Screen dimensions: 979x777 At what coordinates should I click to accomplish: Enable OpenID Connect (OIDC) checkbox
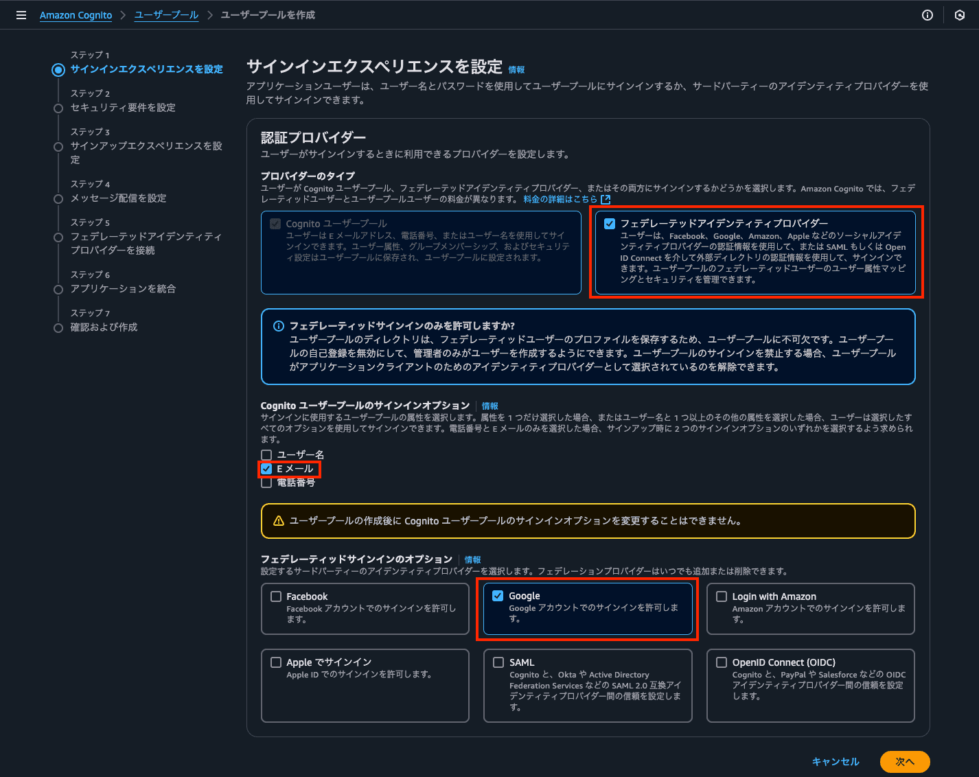click(x=722, y=662)
